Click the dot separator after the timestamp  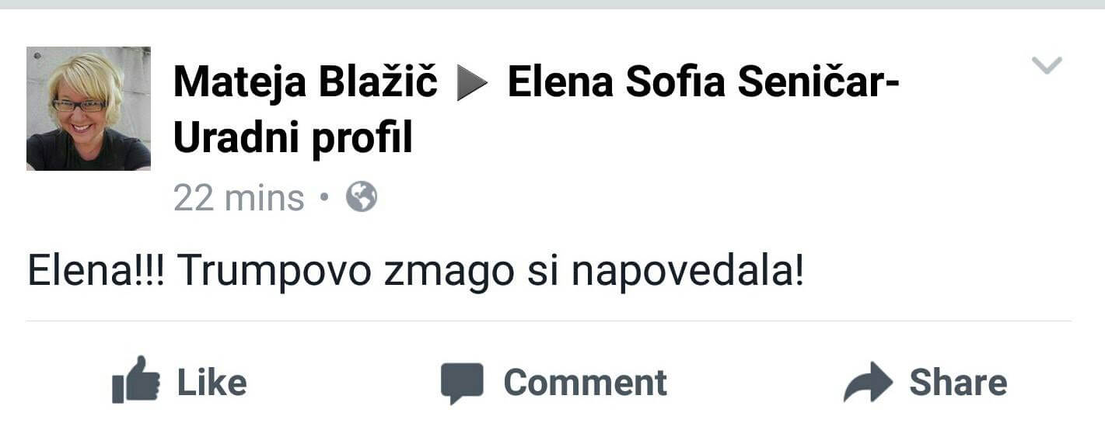pyautogui.click(x=324, y=198)
